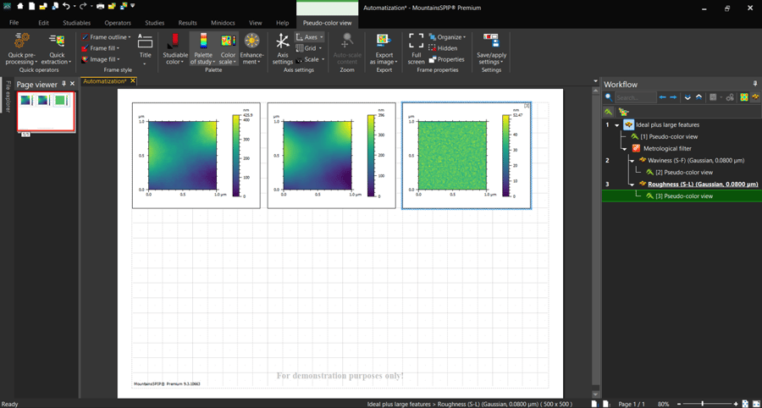Open the File menu
The image size is (762, 408).
pyautogui.click(x=14, y=23)
